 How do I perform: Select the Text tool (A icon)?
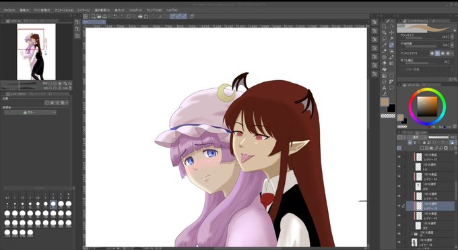pyautogui.click(x=384, y=88)
